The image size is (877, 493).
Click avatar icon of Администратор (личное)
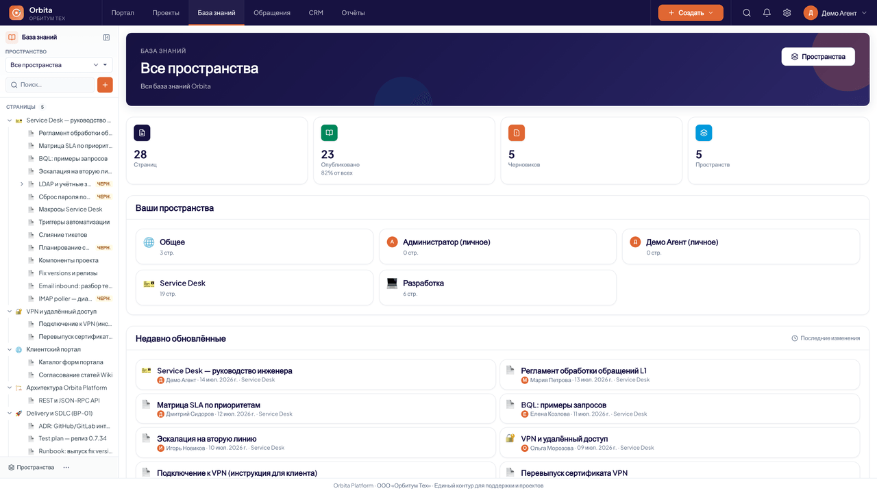392,242
